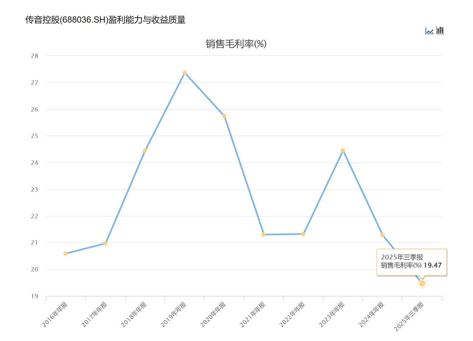Click the y-axis value 25
This screenshot has width=473, height=341.
(35, 136)
